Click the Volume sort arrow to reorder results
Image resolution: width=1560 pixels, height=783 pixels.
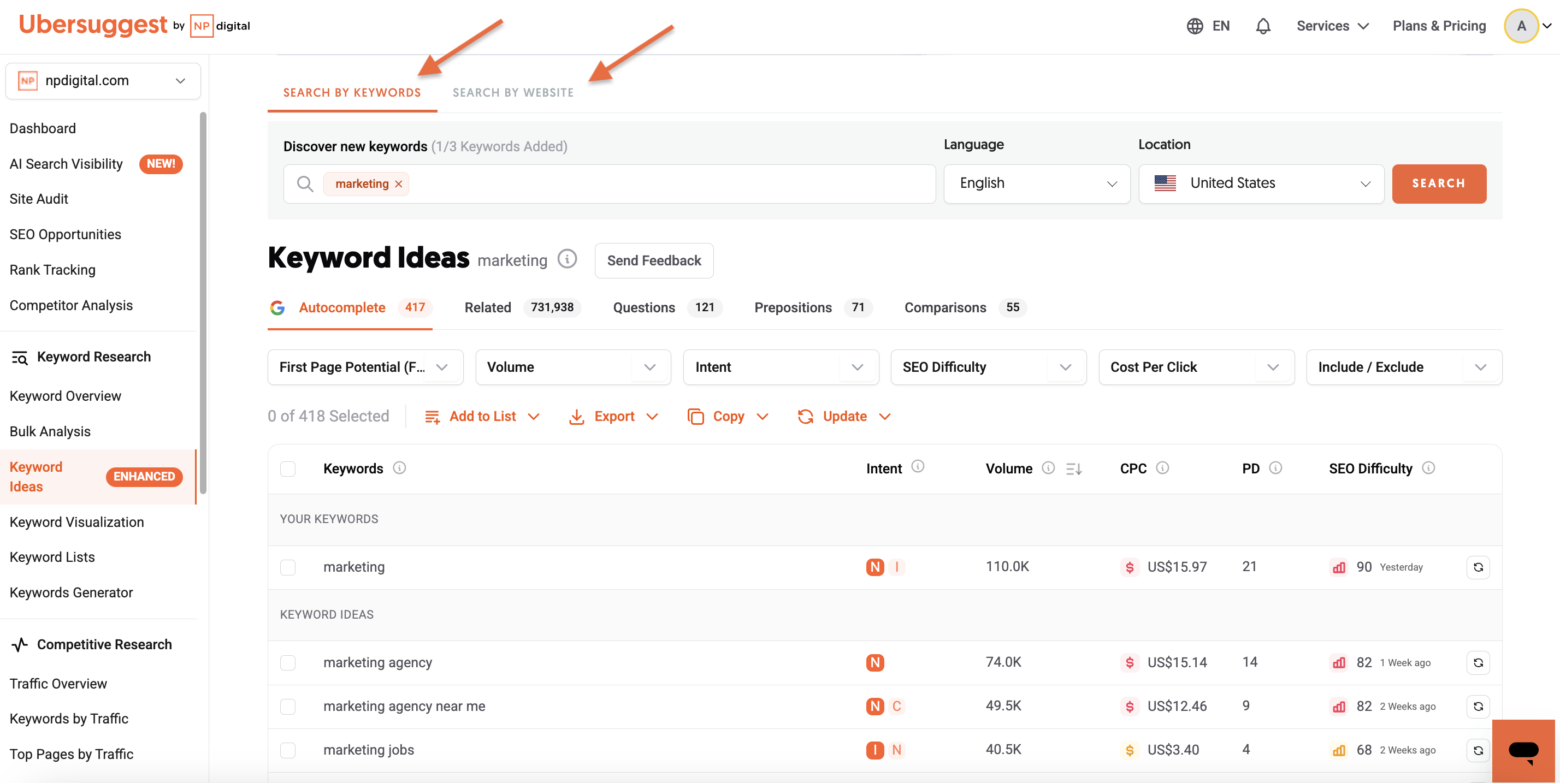pos(1073,468)
